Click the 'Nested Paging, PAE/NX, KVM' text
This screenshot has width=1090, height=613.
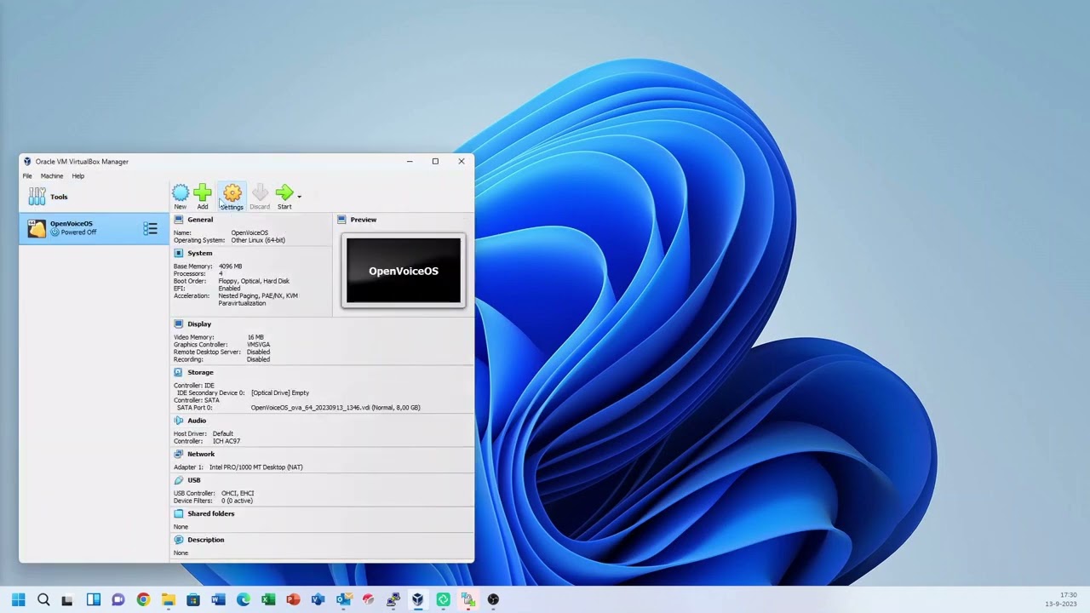[258, 295]
